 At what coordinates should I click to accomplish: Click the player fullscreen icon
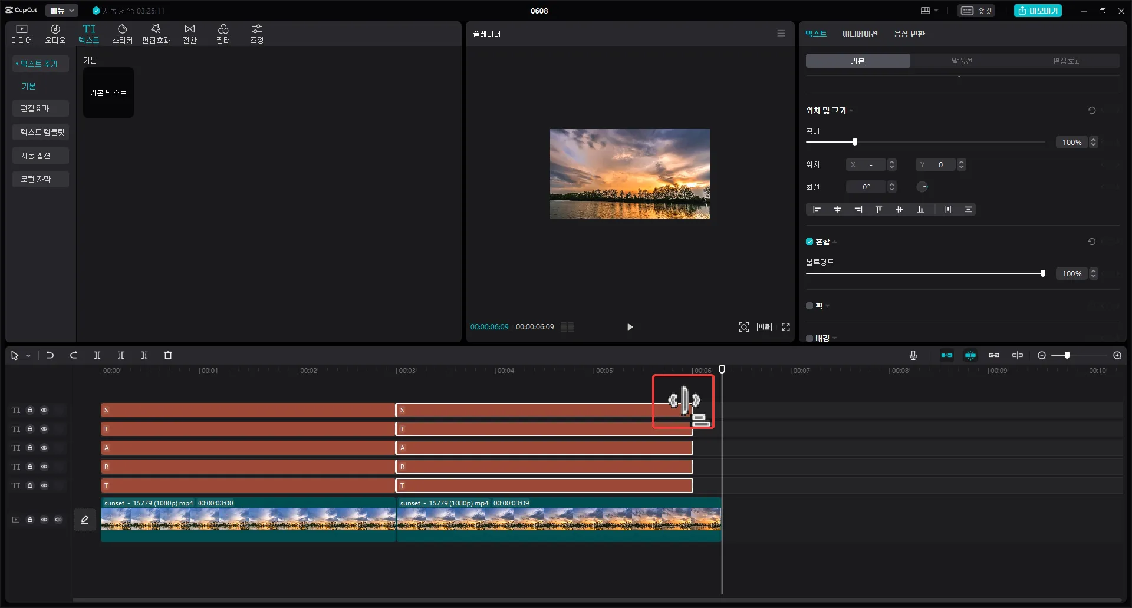[786, 327]
